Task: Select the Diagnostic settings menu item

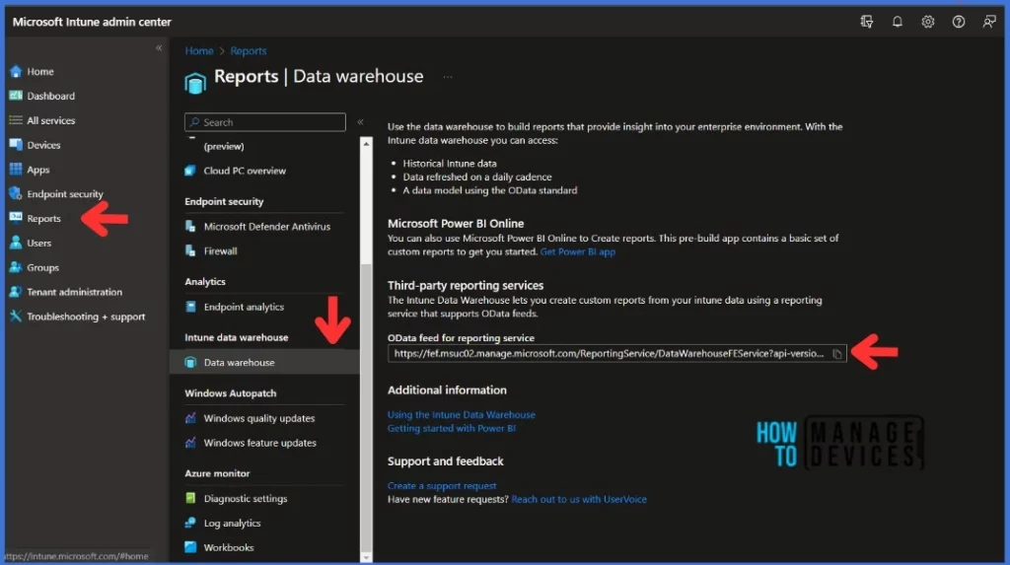Action: pyautogui.click(x=246, y=499)
